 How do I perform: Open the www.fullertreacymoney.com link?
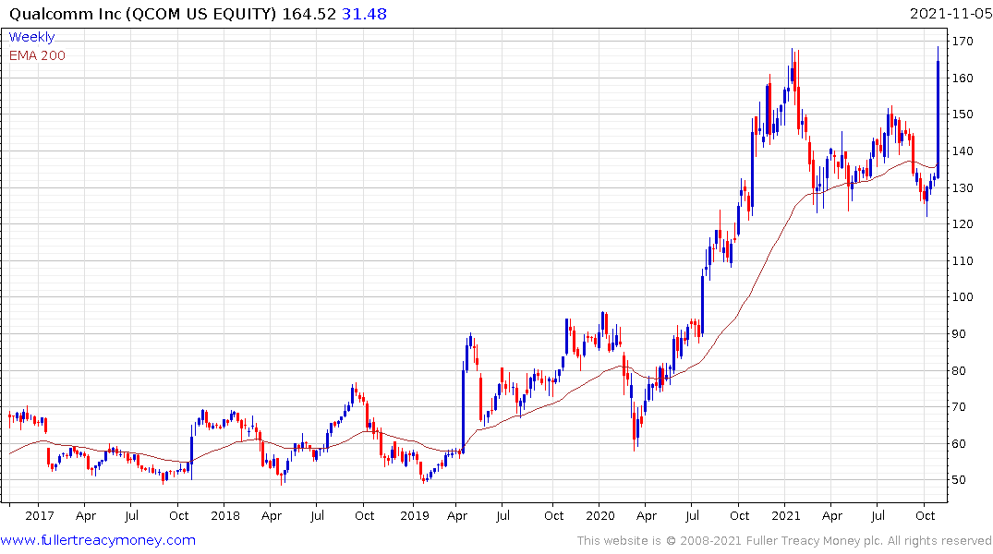point(98,540)
